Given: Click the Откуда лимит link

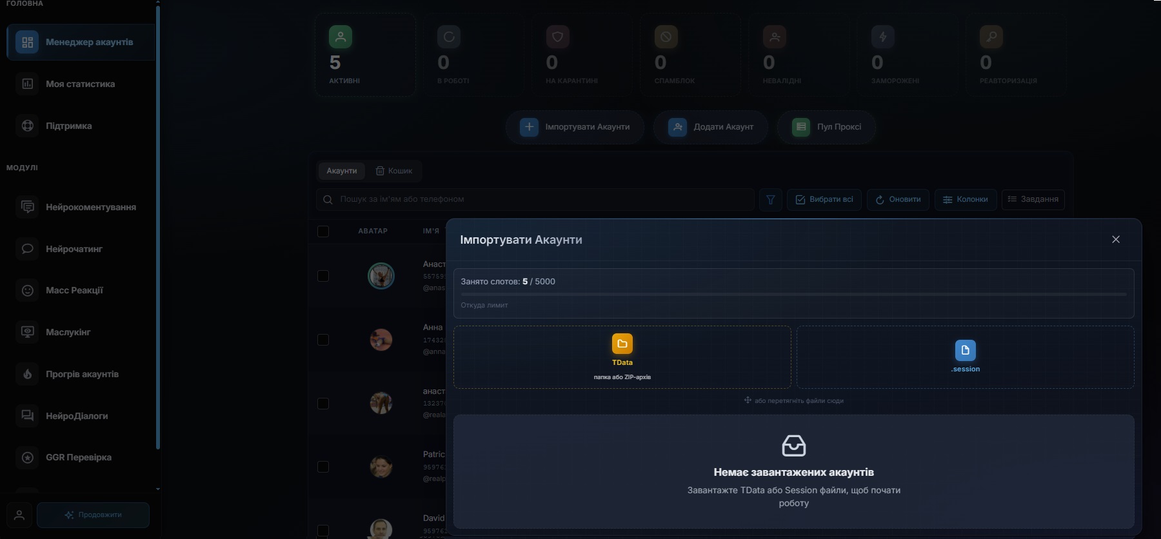Looking at the screenshot, I should tap(484, 306).
